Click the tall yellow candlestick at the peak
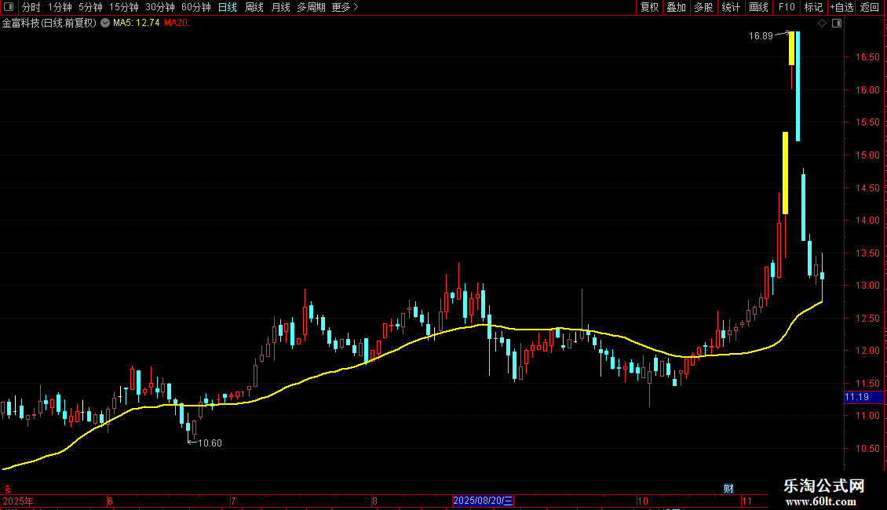Screen dimensions: 887x510 click(792, 48)
